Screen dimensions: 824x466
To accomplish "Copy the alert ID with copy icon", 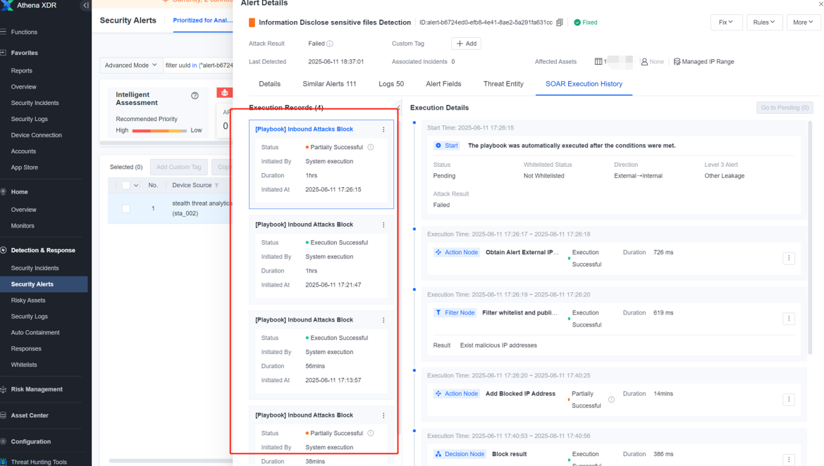I will [x=560, y=23].
